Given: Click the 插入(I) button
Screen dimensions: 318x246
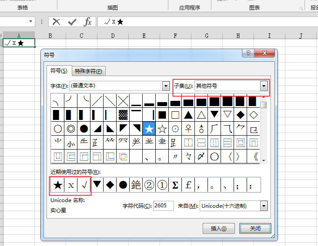Looking at the screenshot, I should coord(219,228).
